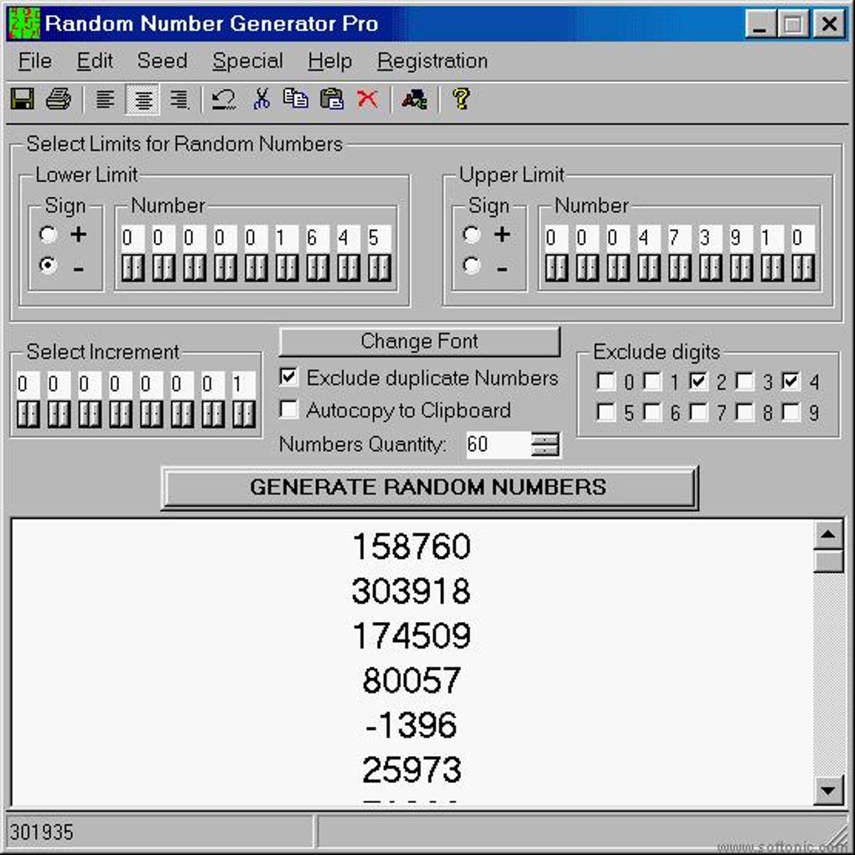
Task: Click the Copy toolbar icon
Action: [x=296, y=99]
